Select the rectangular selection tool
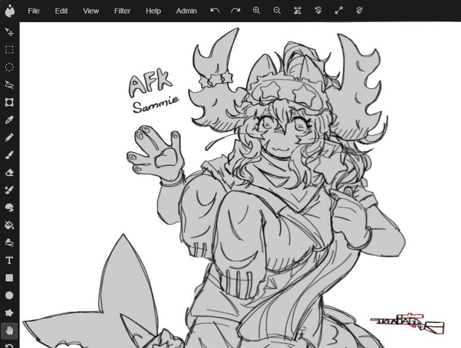Image resolution: width=461 pixels, height=348 pixels. click(x=9, y=50)
